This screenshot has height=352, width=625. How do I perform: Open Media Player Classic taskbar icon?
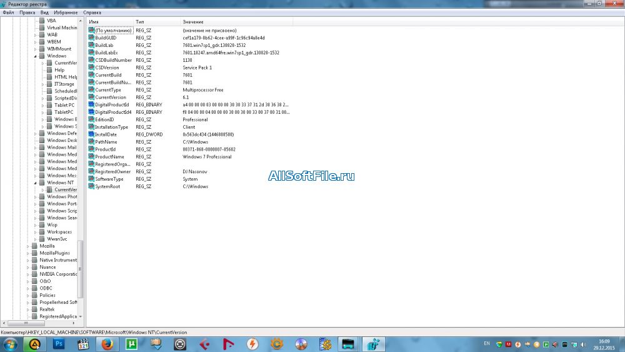click(83, 344)
